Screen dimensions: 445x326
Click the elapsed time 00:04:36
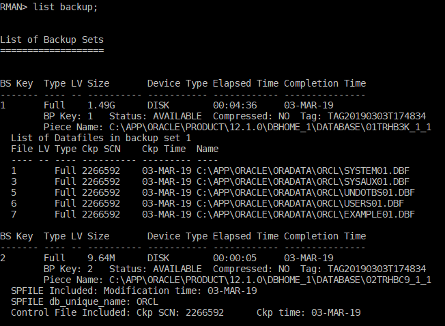tap(235, 105)
